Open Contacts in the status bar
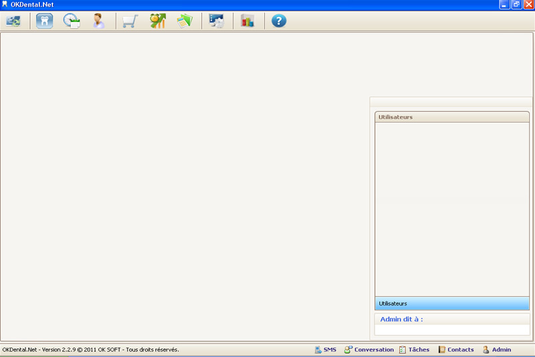The image size is (535, 357). (x=456, y=350)
